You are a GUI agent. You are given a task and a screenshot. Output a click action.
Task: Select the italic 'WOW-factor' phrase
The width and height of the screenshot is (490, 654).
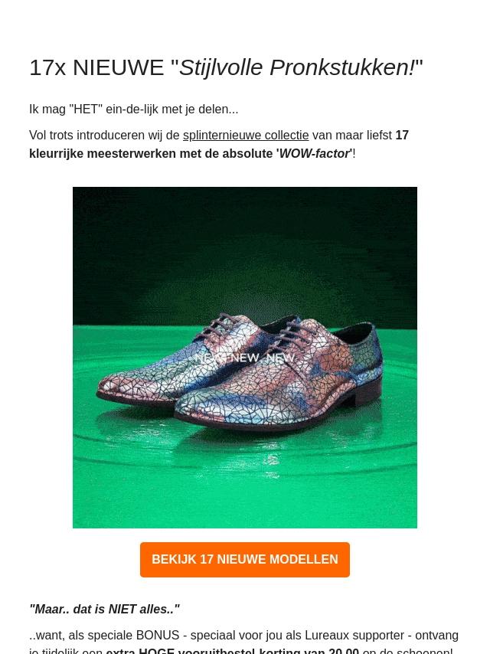click(314, 154)
